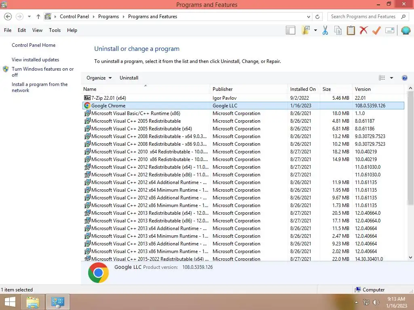This screenshot has width=414, height=310.
Task: Click the 7-Zip program icon
Action: click(x=87, y=98)
